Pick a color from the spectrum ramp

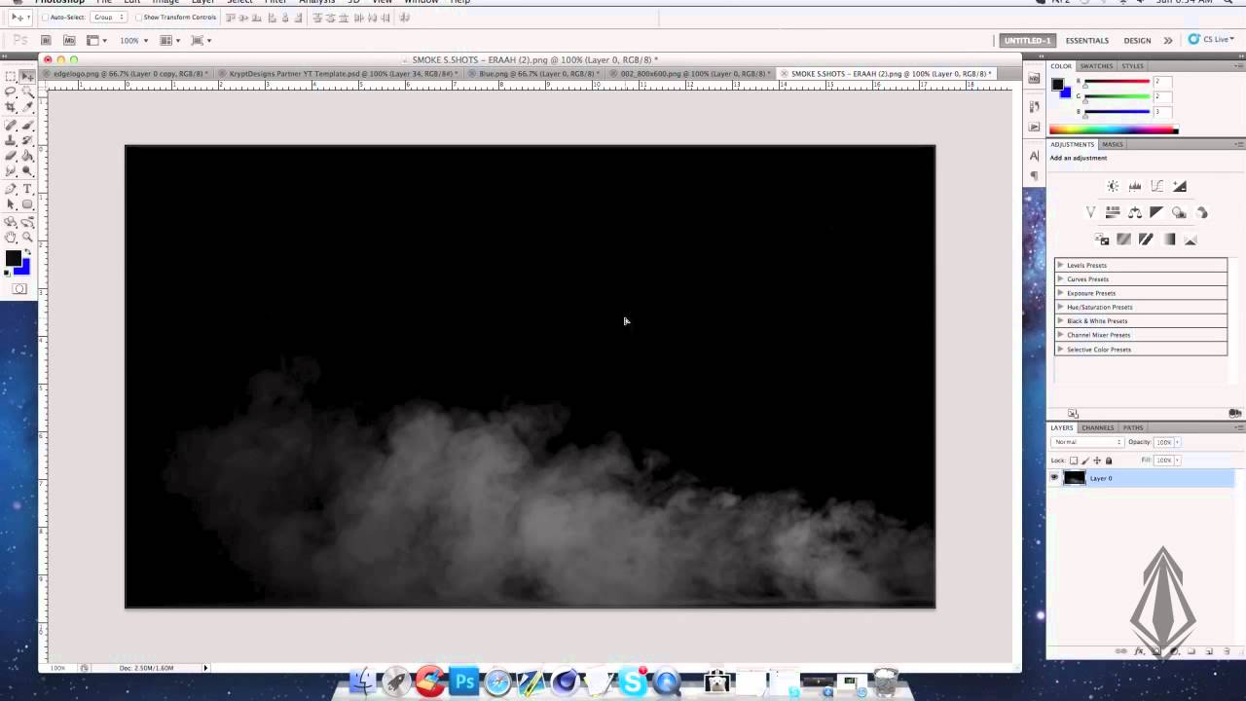1112,129
